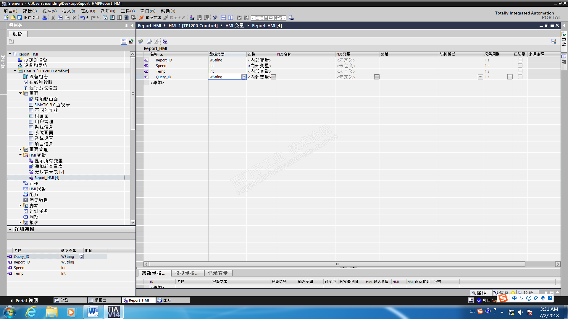Expand the 画面管理 tree node

click(20, 149)
